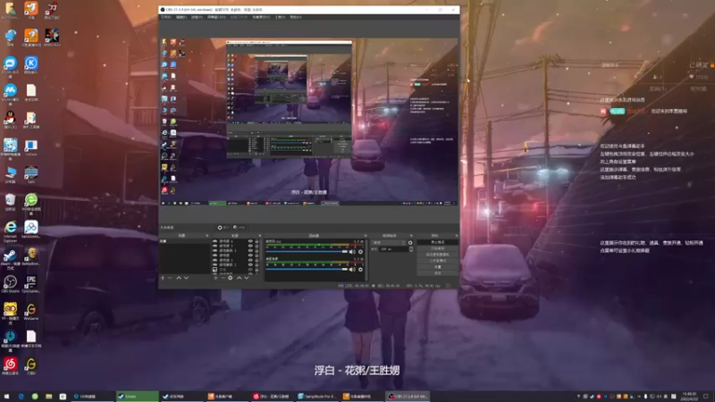Open Internet Explorer desktop shortcut
Image resolution: width=715 pixels, height=402 pixels.
(x=10, y=230)
